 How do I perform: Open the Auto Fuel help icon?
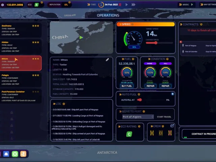pyautogui.click(x=139, y=94)
